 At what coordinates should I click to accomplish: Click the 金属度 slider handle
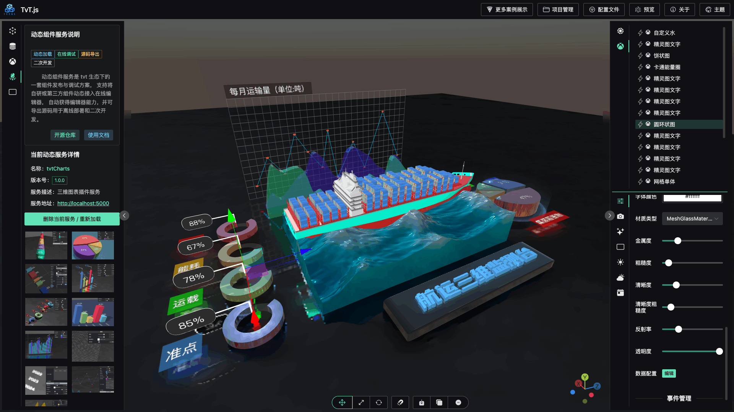pyautogui.click(x=678, y=241)
